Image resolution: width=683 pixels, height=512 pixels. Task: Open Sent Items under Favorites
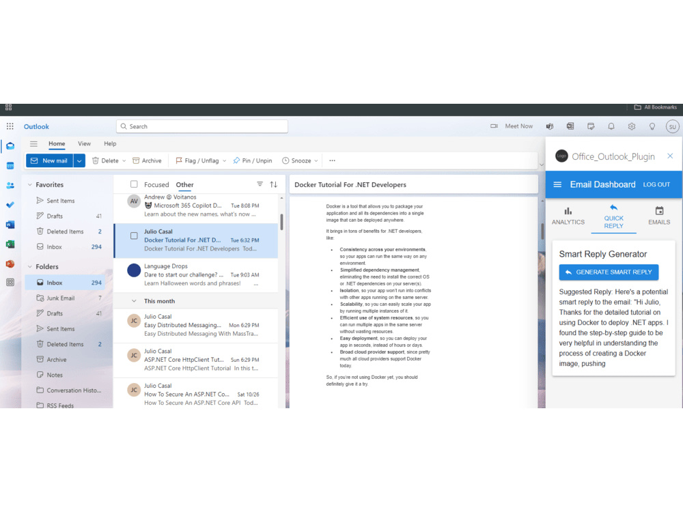click(x=65, y=201)
